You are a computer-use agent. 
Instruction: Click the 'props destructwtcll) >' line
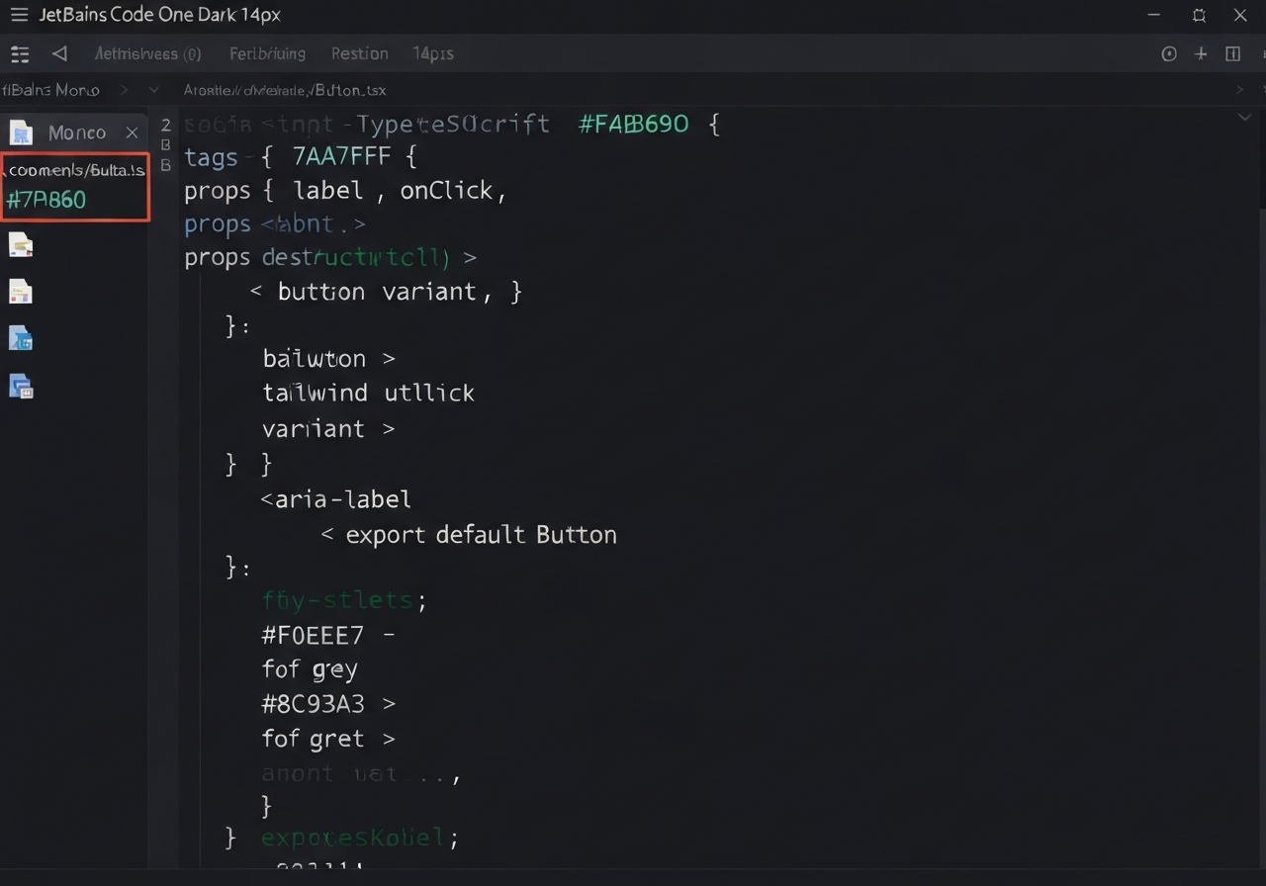[x=330, y=258]
